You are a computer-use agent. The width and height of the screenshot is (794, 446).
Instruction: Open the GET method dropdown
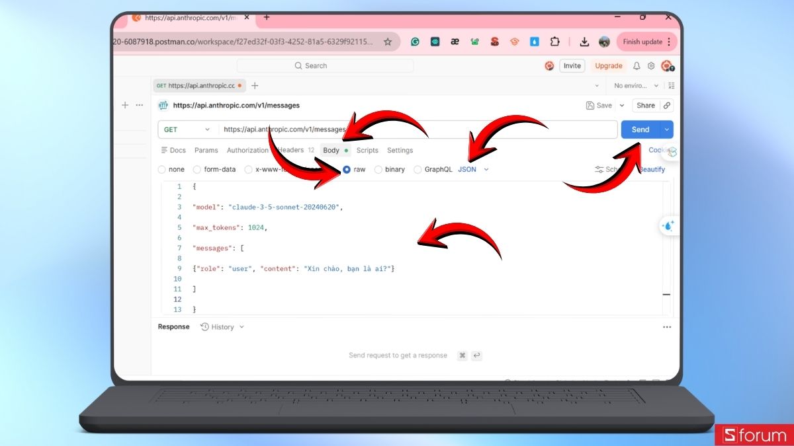(x=188, y=130)
